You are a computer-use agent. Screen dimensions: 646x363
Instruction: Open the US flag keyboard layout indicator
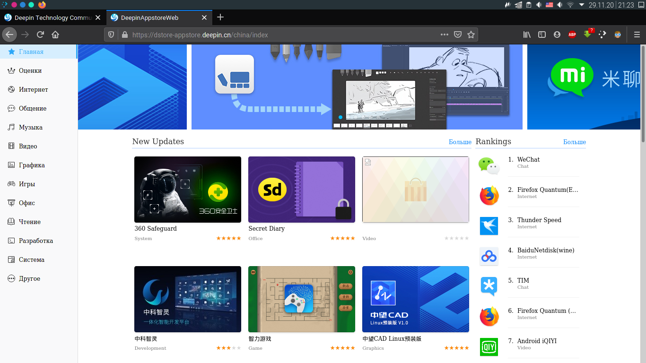[x=550, y=5]
